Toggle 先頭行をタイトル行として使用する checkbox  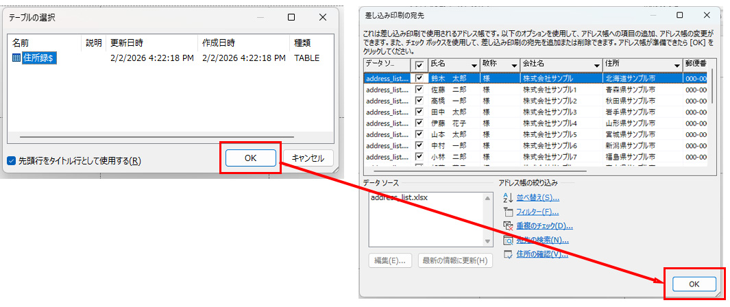click(x=11, y=161)
